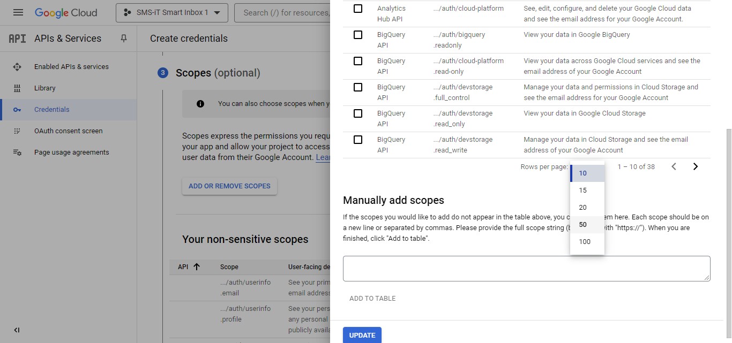Open the hamburger navigation menu

(18, 12)
